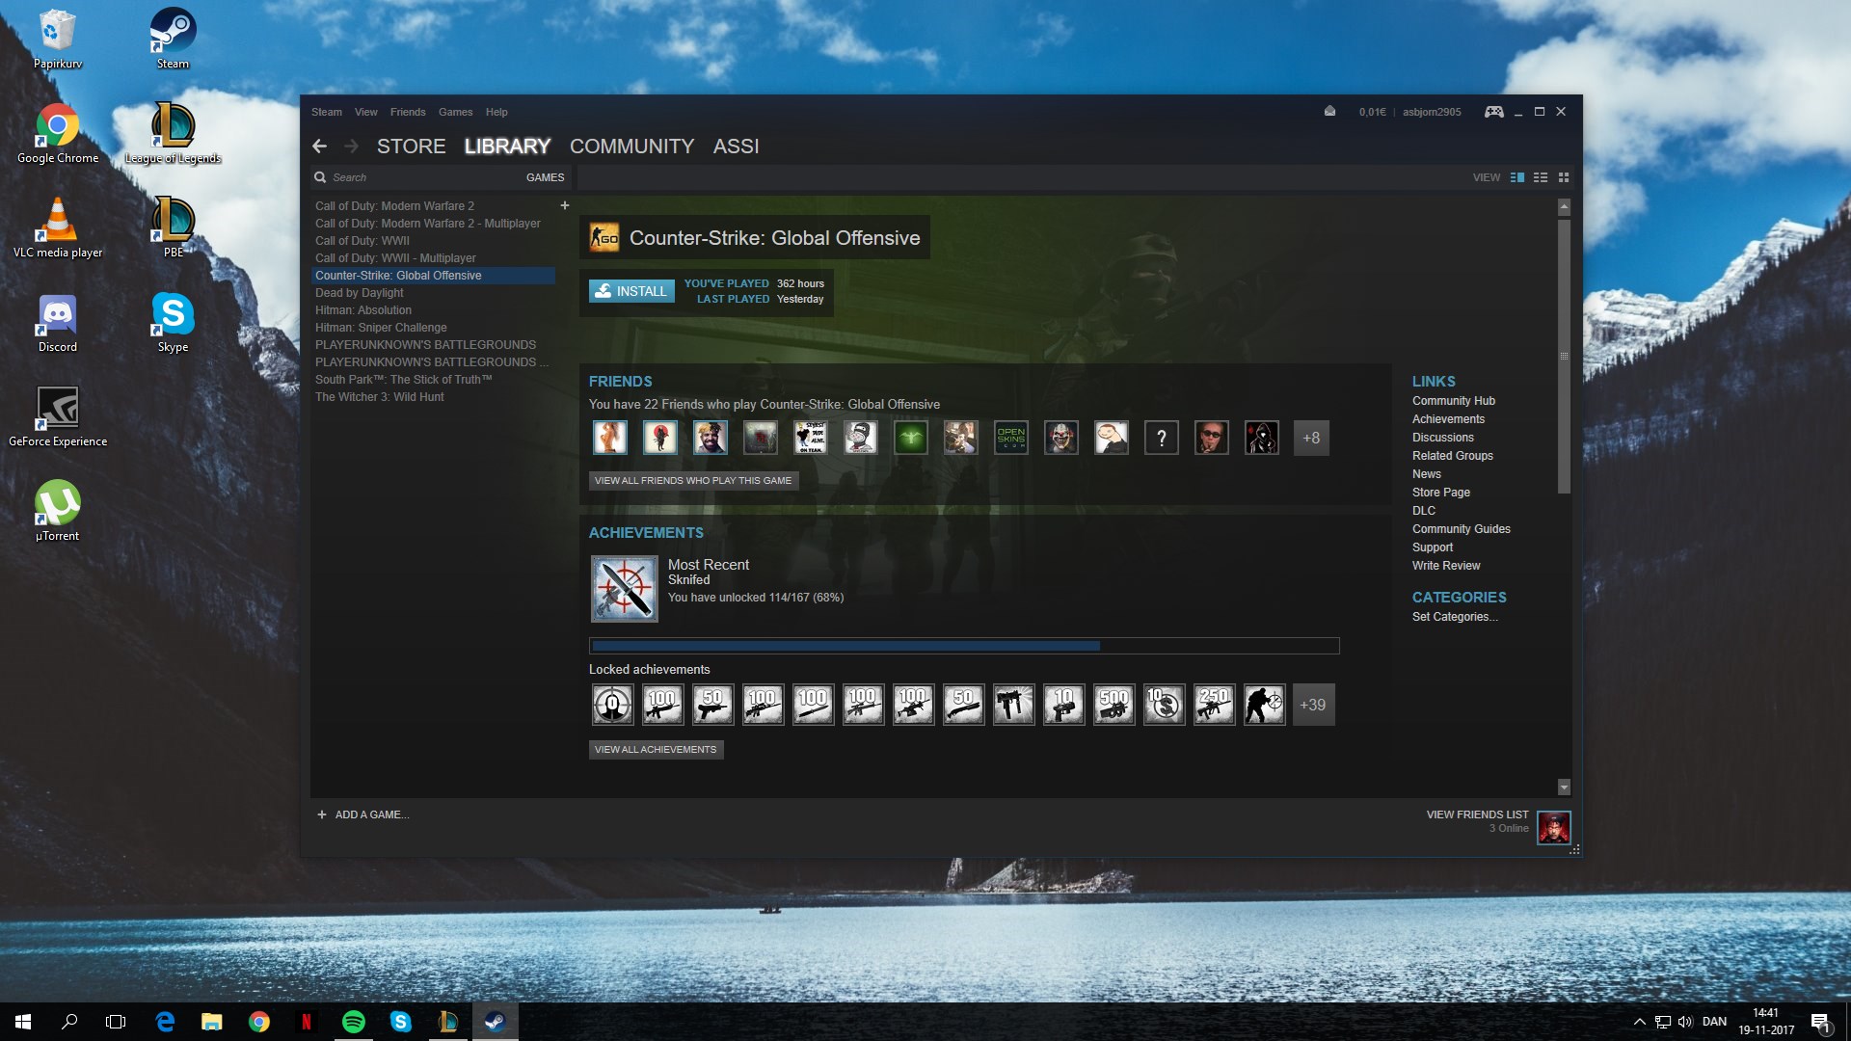Show hidden system tray icons
This screenshot has height=1041, width=1851.
point(1639,1022)
